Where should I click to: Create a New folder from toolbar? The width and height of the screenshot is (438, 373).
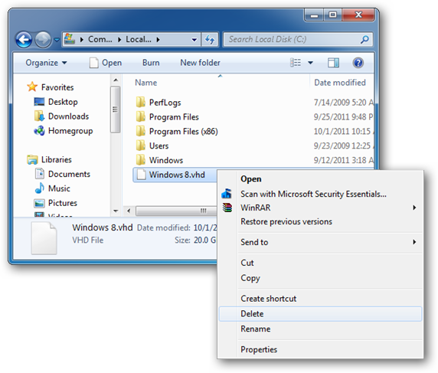pyautogui.click(x=200, y=63)
